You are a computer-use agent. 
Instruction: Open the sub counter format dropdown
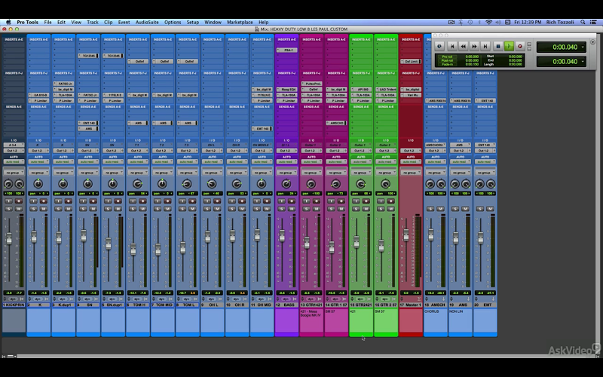(x=583, y=62)
